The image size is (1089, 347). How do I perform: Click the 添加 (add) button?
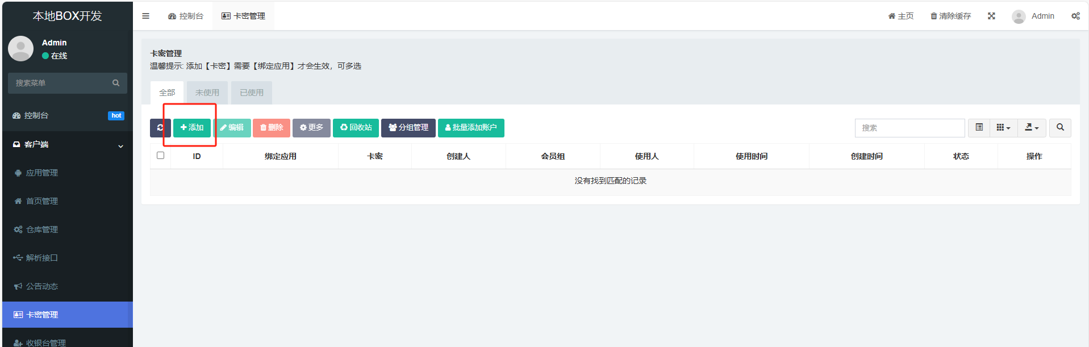click(x=192, y=128)
